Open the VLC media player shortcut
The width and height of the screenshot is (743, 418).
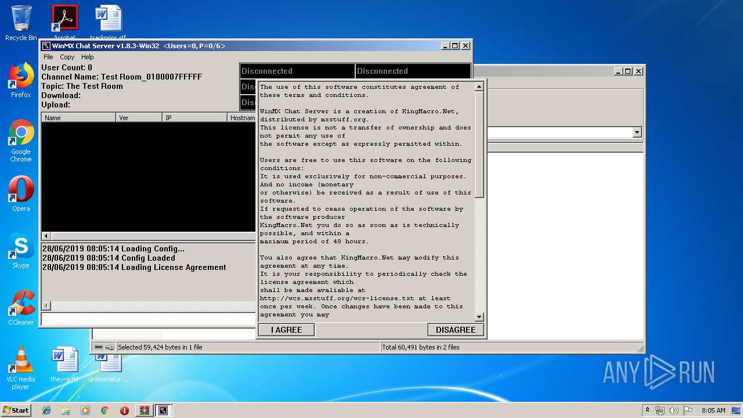[21, 368]
